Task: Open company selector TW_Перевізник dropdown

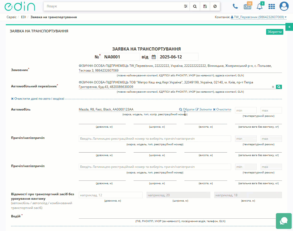Action: pyautogui.click(x=259, y=17)
